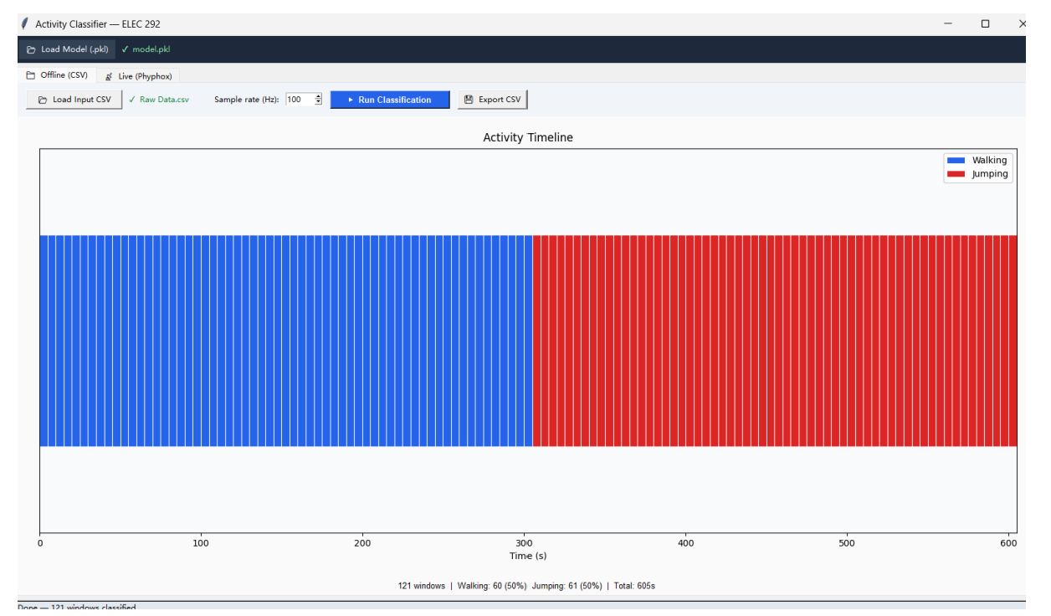1051x616 pixels.
Task: Click the blue Walking legend swatch
Action: pos(955,160)
